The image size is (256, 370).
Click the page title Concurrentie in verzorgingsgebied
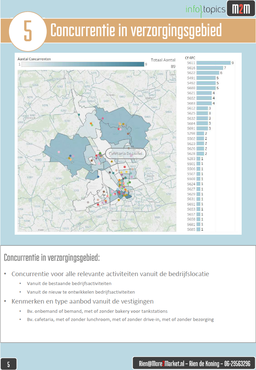point(136,30)
